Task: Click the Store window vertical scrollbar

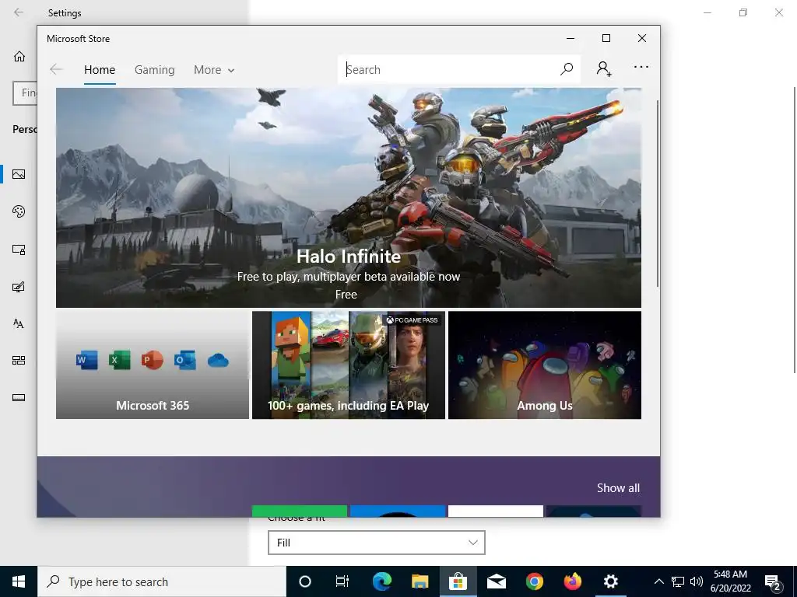Action: click(657, 193)
